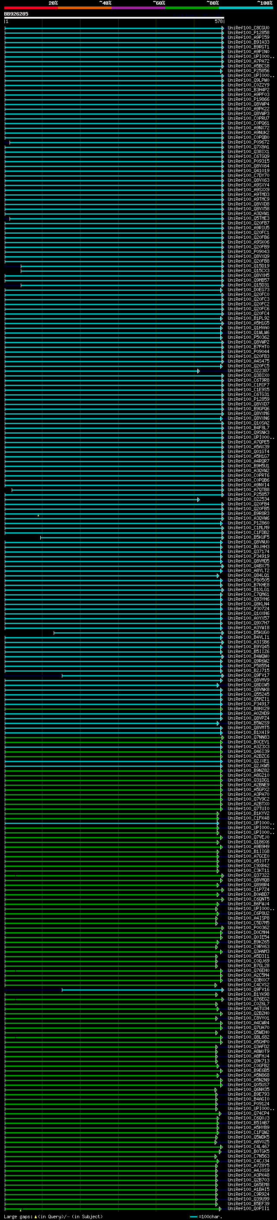Select hit label UniRef100_A9PI59
Image resolution: width=277 pixels, height=1220 pixels.
248,37
